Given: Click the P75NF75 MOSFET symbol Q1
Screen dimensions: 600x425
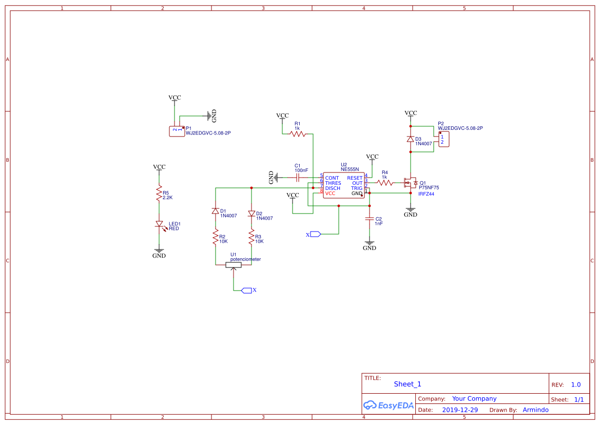Looking at the screenshot, I should 411,183.
